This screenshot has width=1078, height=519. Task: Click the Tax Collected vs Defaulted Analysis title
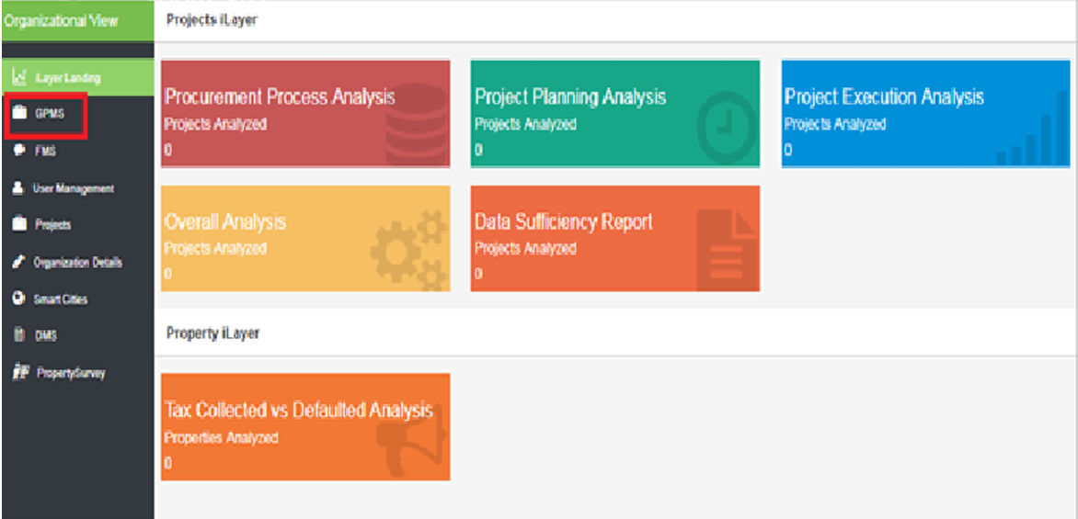[298, 411]
